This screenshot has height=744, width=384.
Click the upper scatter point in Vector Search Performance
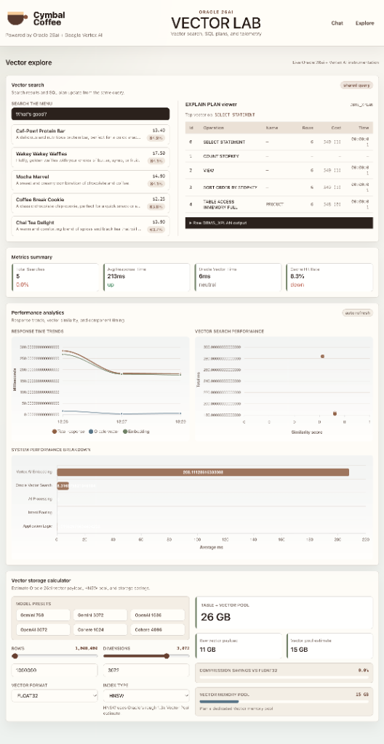coord(322,356)
